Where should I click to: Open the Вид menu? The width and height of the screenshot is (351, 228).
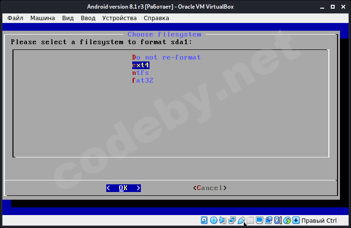point(68,18)
